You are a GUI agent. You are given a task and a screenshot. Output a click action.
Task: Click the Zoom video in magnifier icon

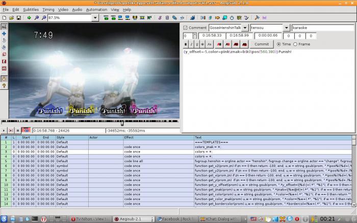36,17
